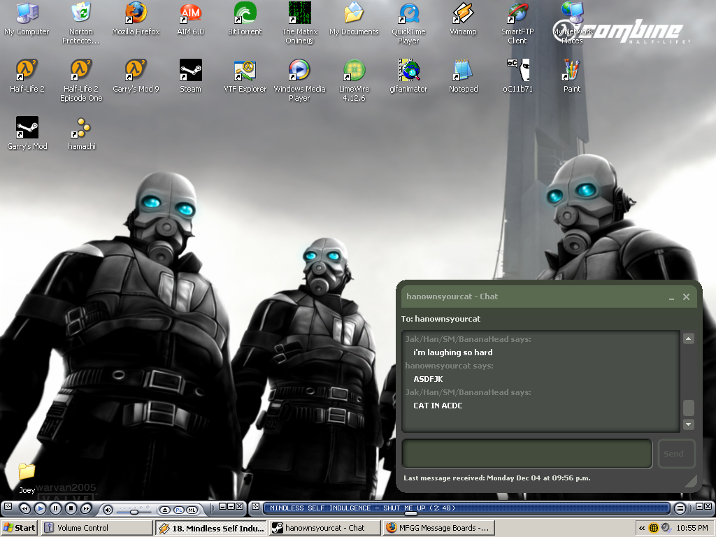Open the Steam desktop icon

[x=190, y=71]
